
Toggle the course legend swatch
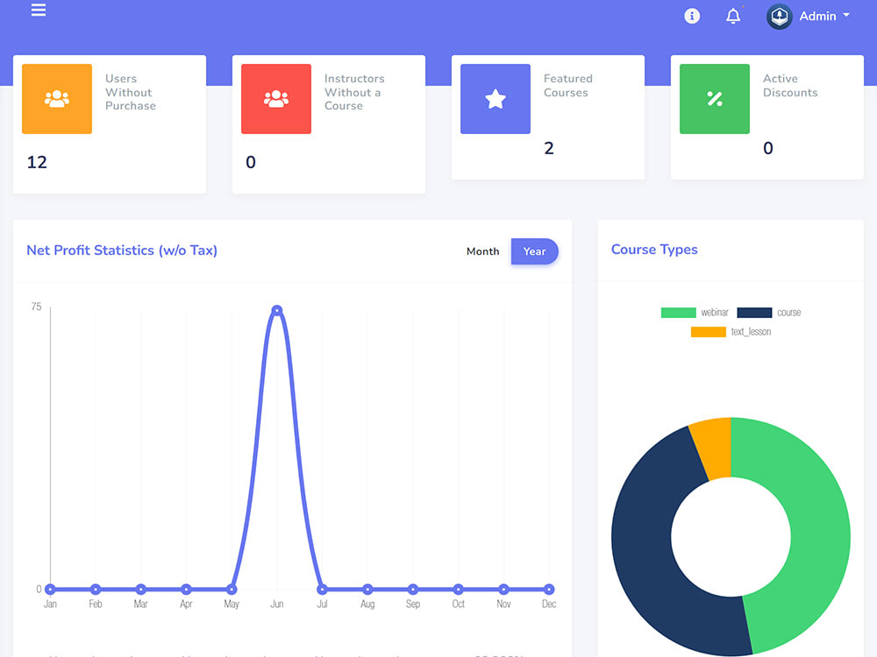[x=754, y=313]
